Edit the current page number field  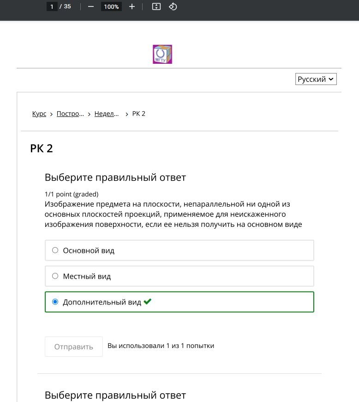[52, 6]
